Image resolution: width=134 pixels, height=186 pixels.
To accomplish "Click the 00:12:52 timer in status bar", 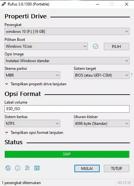I will (x=124, y=183).
